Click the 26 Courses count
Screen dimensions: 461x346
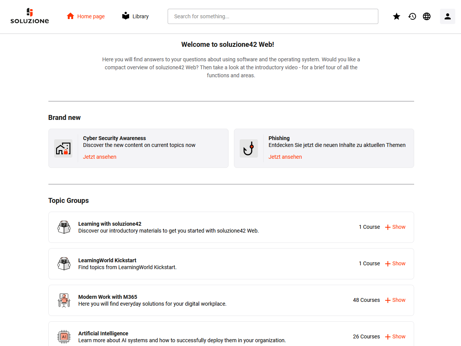(x=367, y=336)
